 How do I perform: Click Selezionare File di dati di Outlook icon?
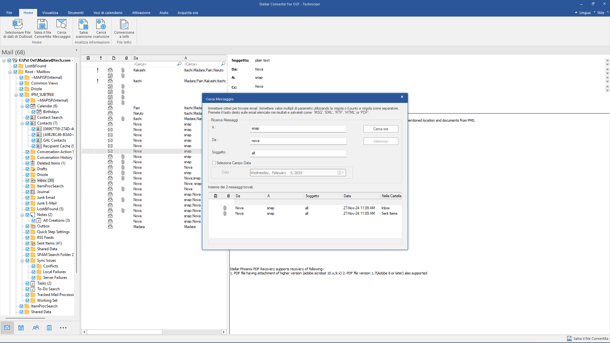(x=17, y=24)
